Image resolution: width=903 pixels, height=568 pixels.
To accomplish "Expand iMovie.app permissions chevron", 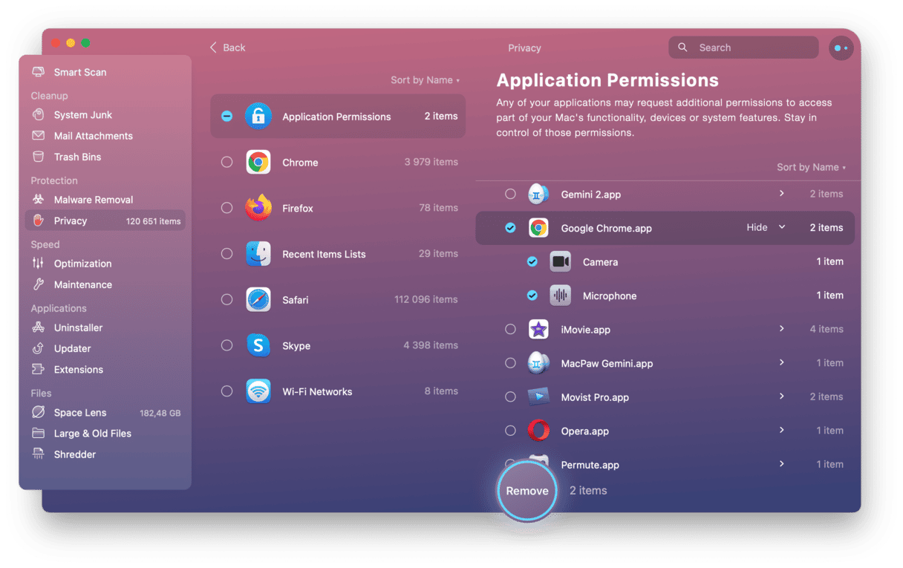I will 782,328.
